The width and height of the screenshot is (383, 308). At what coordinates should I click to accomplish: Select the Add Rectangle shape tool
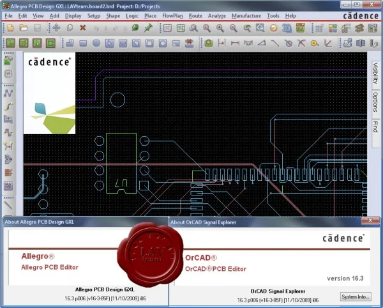83,43
